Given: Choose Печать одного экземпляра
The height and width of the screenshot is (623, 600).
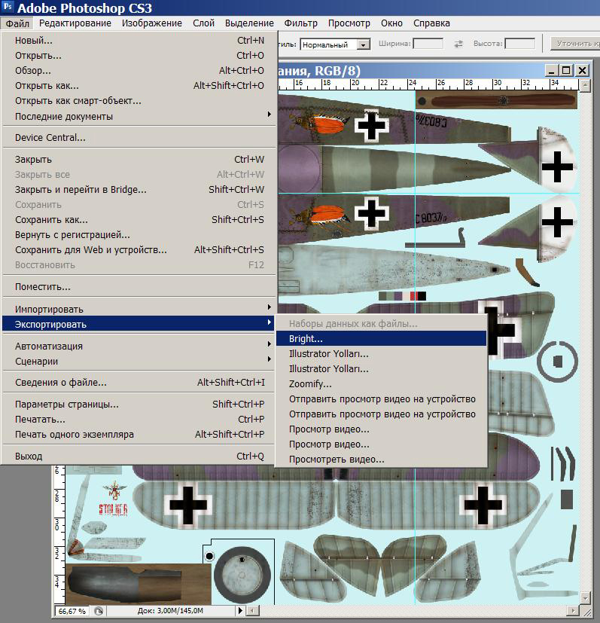Looking at the screenshot, I should point(139,435).
